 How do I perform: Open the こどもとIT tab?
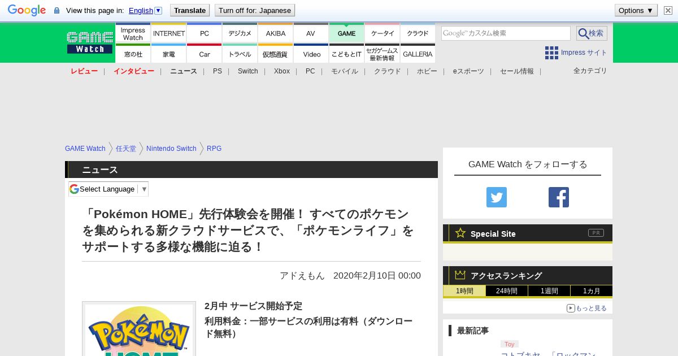click(x=346, y=54)
